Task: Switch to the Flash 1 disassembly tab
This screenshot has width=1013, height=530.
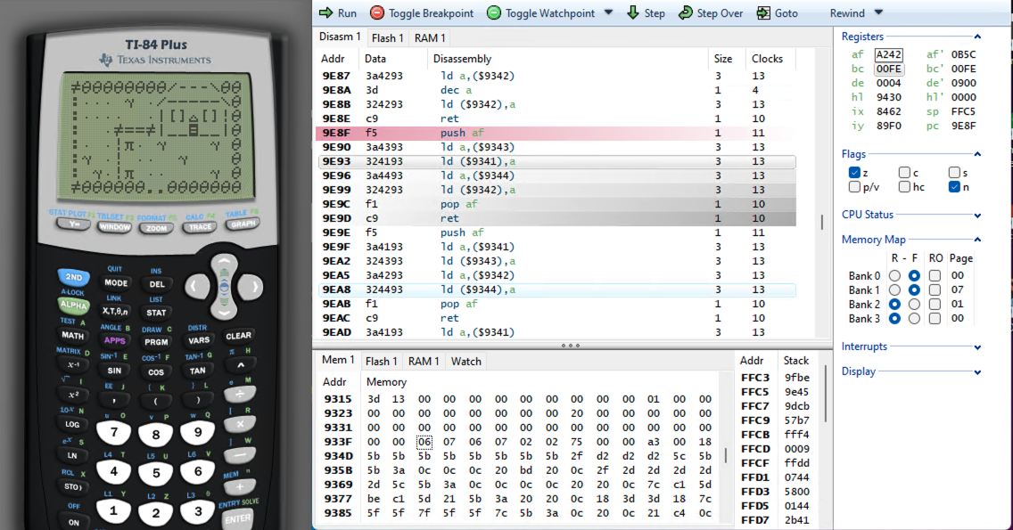Action: 388,38
